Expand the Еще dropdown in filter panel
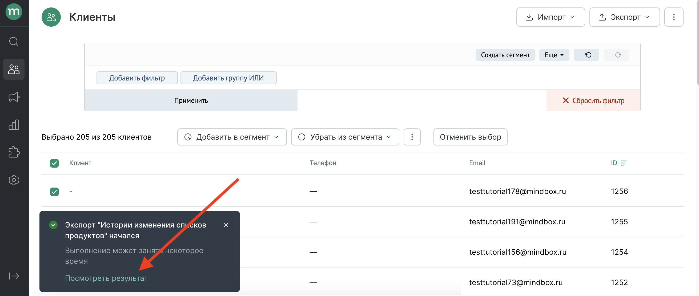Viewport: 699px width, 296px height. click(x=554, y=55)
